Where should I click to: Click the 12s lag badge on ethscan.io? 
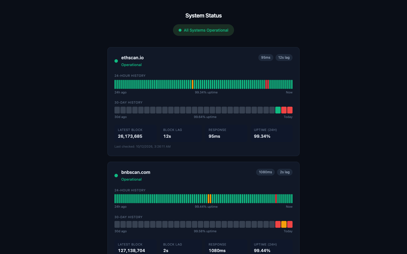tap(284, 58)
